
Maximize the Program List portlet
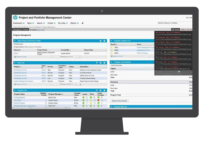[104, 90]
